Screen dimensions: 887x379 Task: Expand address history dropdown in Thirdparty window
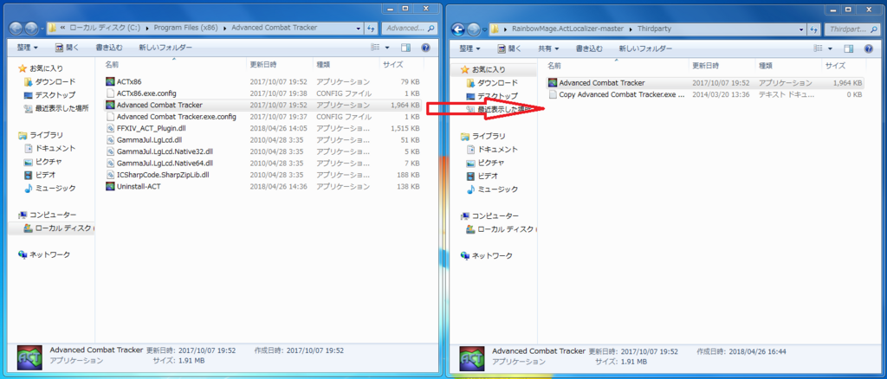tap(801, 29)
